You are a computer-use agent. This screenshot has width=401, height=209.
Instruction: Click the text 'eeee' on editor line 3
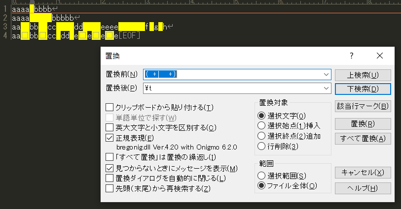click(x=109, y=27)
